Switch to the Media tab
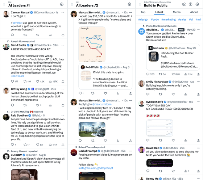203x180 pixels. click(177, 12)
